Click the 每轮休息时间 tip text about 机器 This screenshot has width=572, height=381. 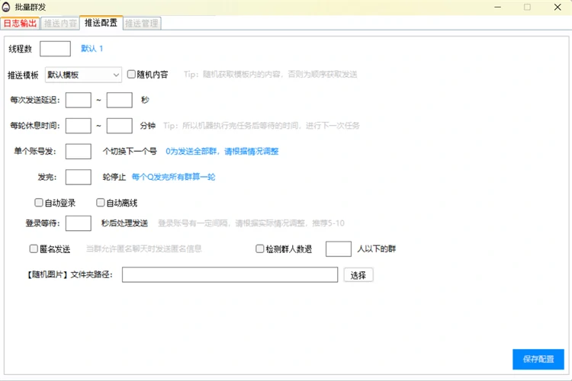pyautogui.click(x=261, y=126)
